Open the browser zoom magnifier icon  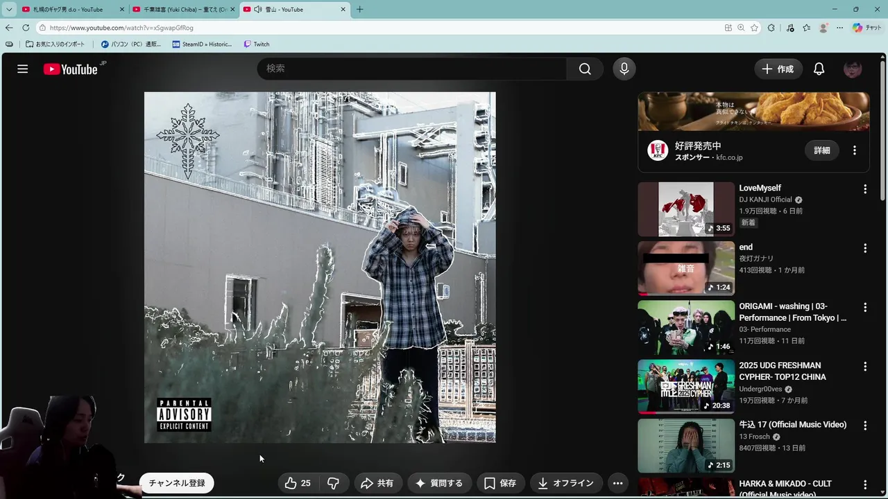(741, 28)
